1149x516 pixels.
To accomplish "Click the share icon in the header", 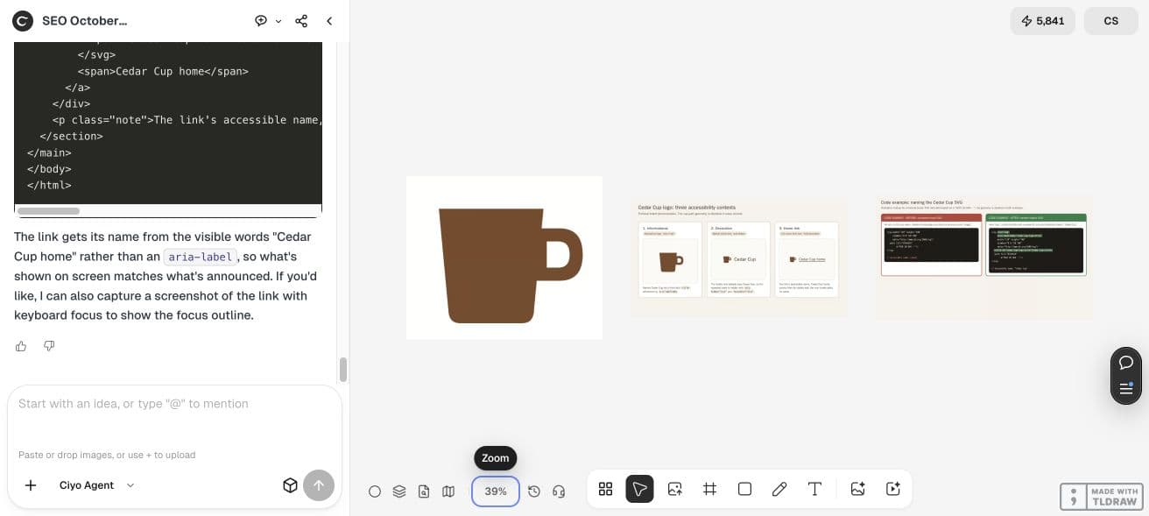I will click(301, 21).
